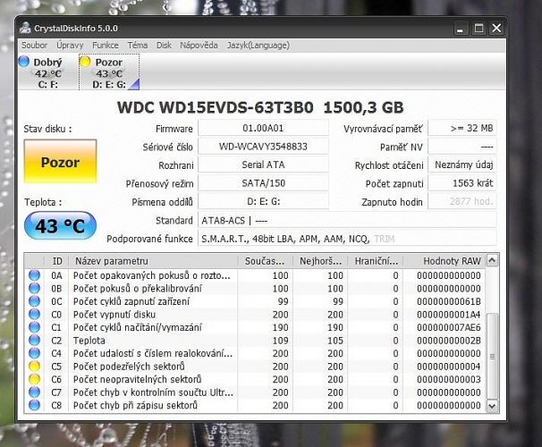This screenshot has width=542, height=447.
Task: Click the blue status icon for attribute 0B
Action: (34, 288)
